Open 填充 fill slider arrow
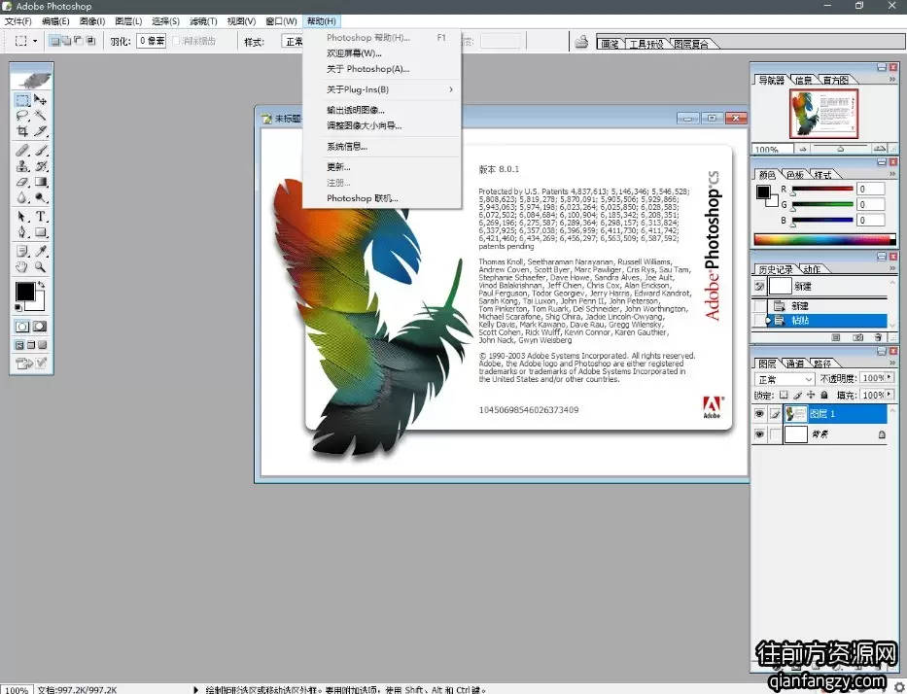The height and width of the screenshot is (694, 907). (x=890, y=395)
